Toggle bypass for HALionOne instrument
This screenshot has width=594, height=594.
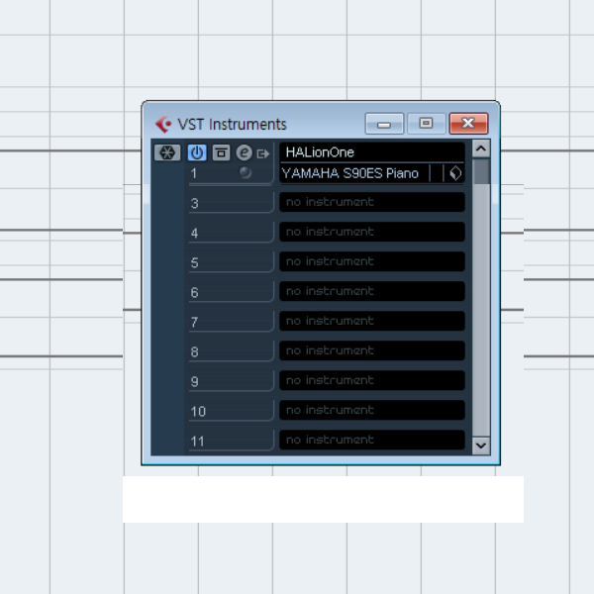[221, 152]
